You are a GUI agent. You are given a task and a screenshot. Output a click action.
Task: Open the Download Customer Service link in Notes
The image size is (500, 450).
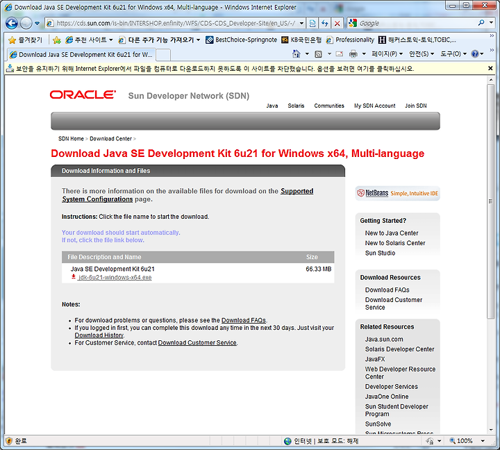(197, 343)
